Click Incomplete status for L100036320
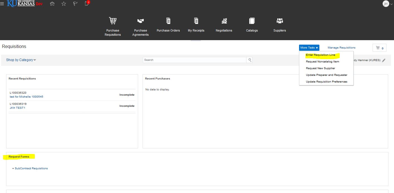Screen dimensions: 394x193 [127, 95]
